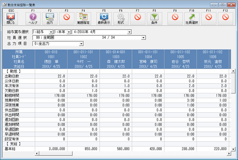Click the ESC 閉じる close icon

click(x=11, y=19)
